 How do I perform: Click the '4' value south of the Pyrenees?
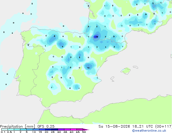point(106,47)
